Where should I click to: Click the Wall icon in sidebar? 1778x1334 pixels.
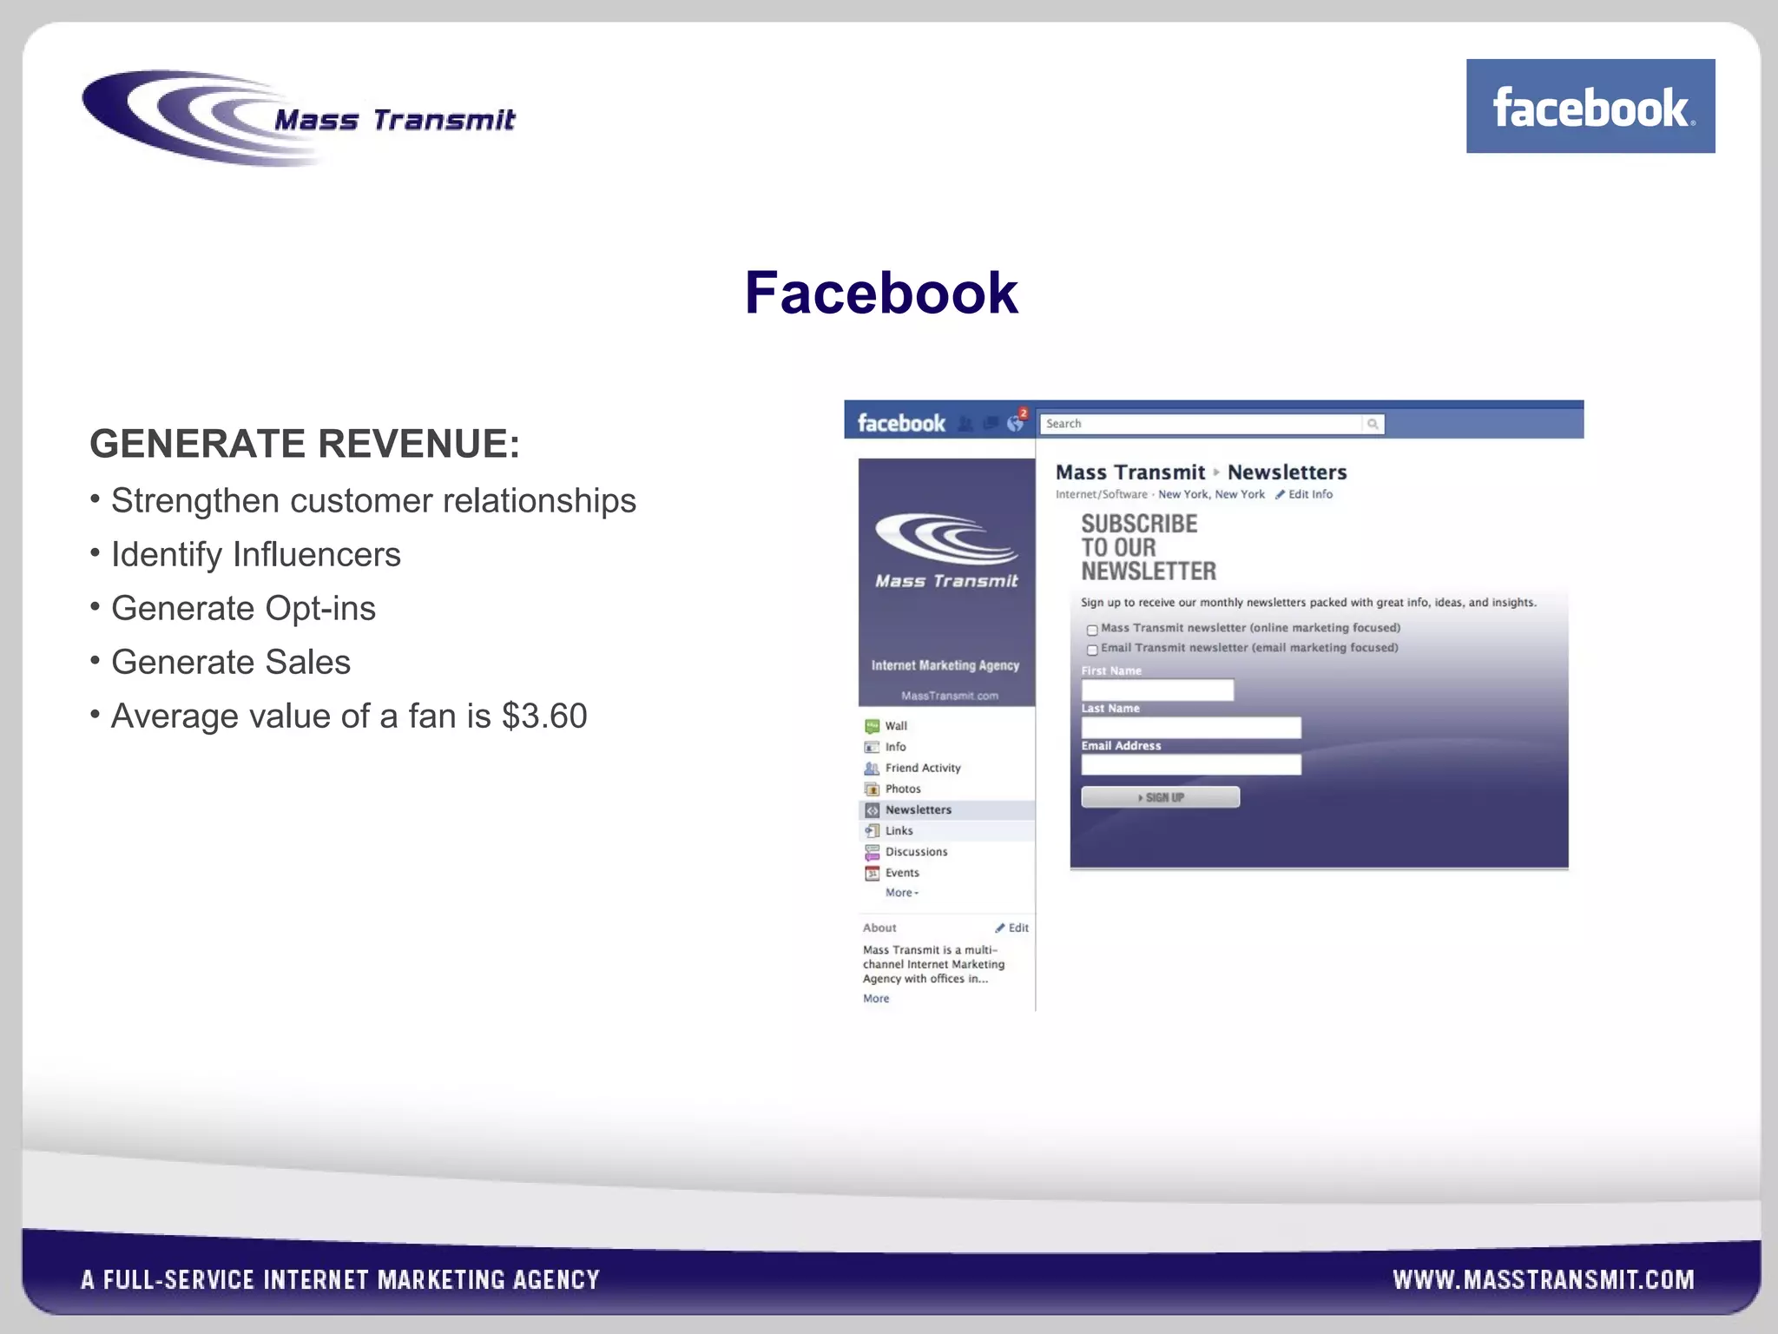coord(872,726)
